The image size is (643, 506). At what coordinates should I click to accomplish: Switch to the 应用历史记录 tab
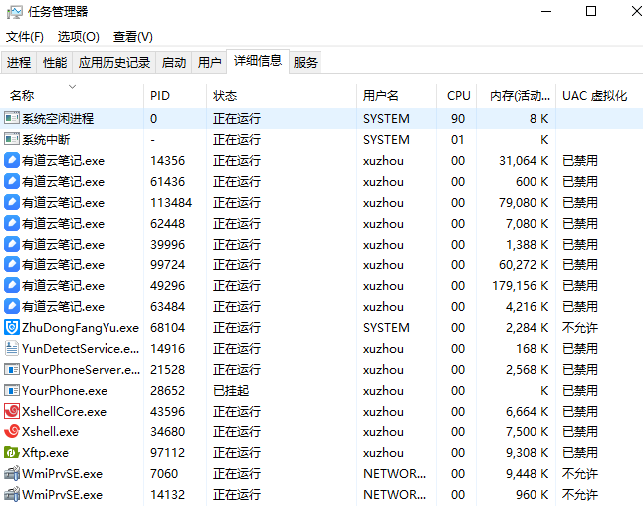(x=114, y=63)
